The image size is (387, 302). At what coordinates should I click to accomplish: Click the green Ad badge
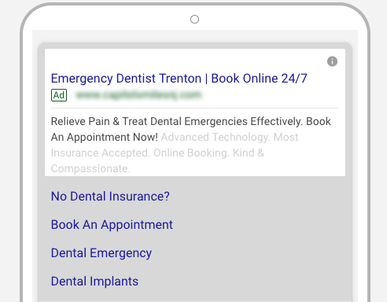click(x=59, y=95)
